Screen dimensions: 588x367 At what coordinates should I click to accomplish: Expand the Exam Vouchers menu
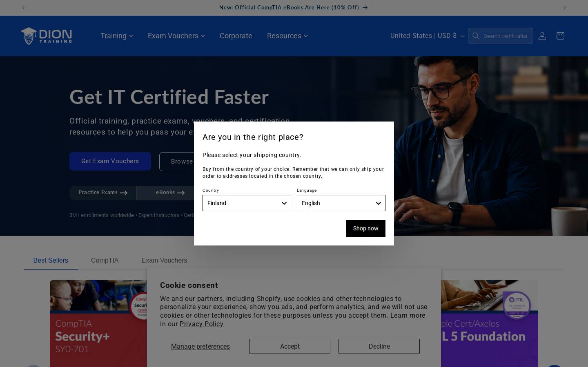[x=176, y=36]
